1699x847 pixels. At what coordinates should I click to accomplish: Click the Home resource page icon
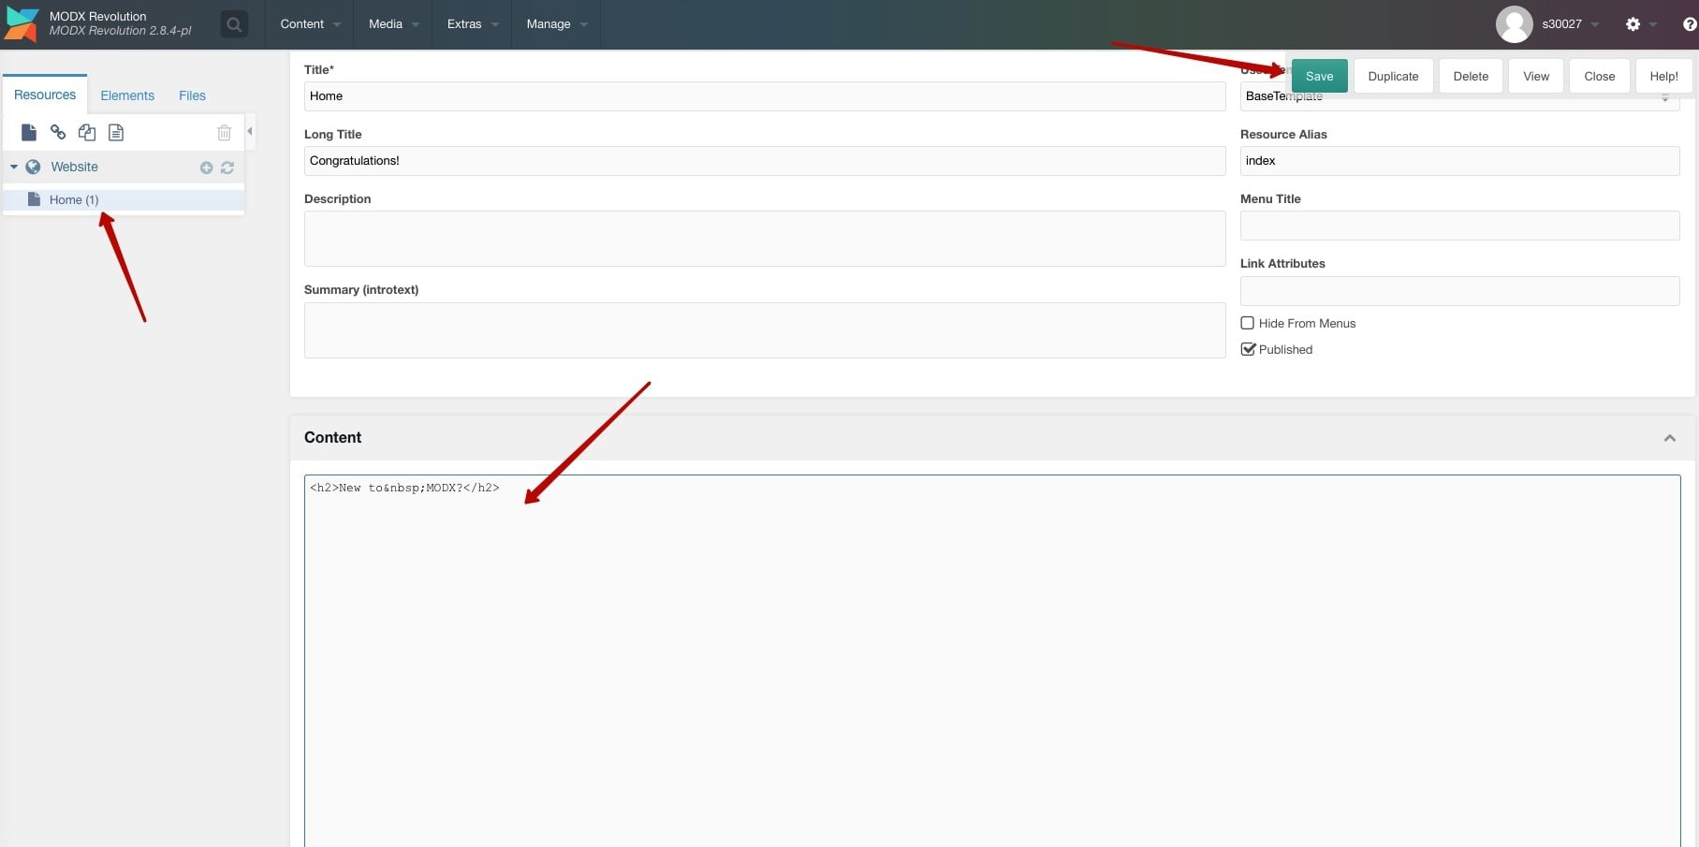[34, 199]
